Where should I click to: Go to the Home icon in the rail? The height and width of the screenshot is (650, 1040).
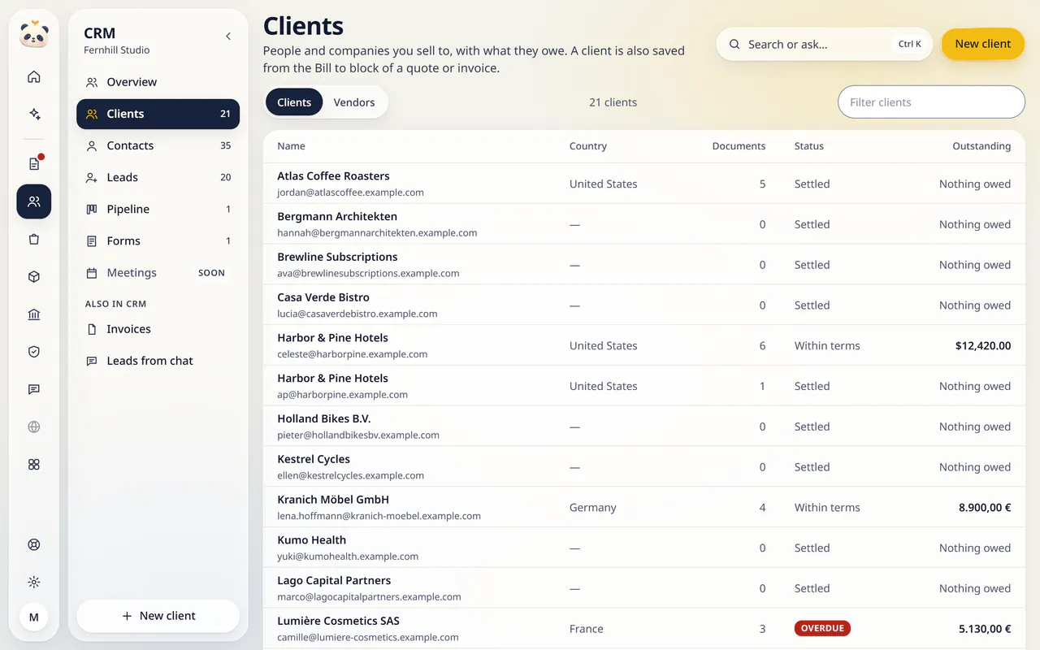(34, 77)
